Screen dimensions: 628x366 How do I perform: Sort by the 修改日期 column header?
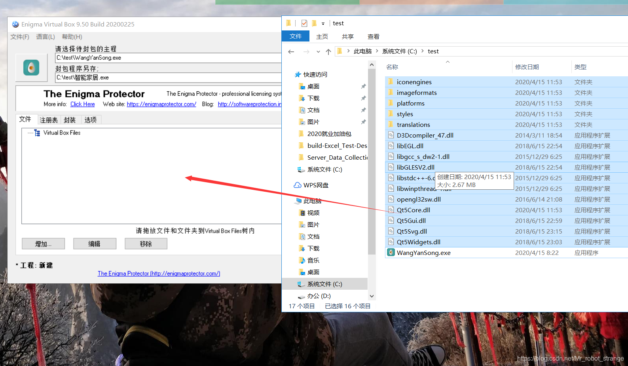coord(527,67)
